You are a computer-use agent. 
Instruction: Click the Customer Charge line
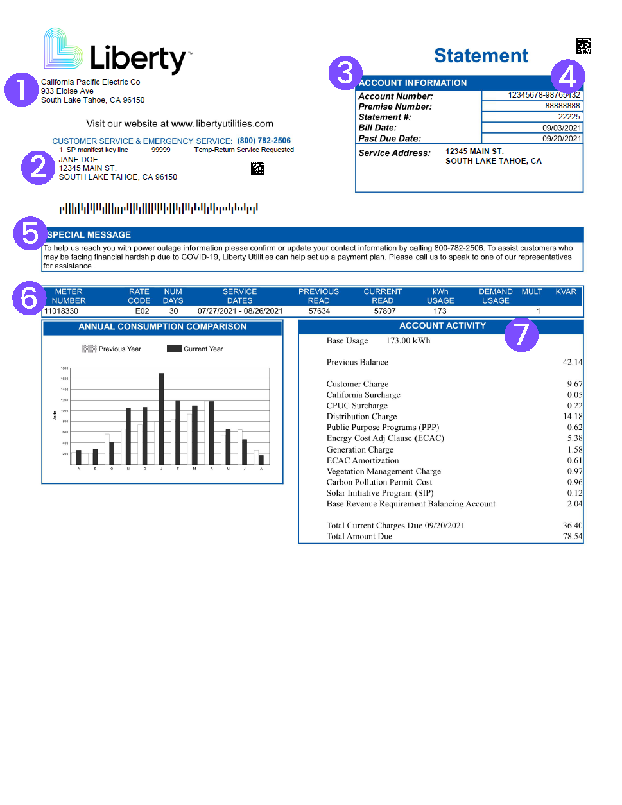(454, 385)
